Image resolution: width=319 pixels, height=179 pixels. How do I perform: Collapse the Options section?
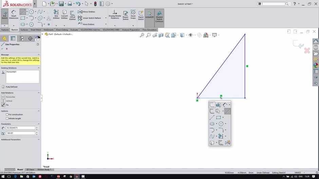(39, 111)
